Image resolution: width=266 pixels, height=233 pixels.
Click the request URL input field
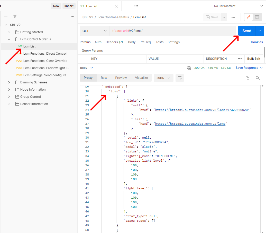[172, 31]
